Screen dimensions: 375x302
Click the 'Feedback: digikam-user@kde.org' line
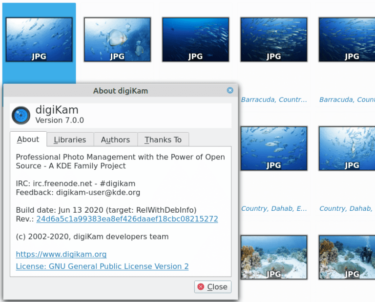point(78,192)
